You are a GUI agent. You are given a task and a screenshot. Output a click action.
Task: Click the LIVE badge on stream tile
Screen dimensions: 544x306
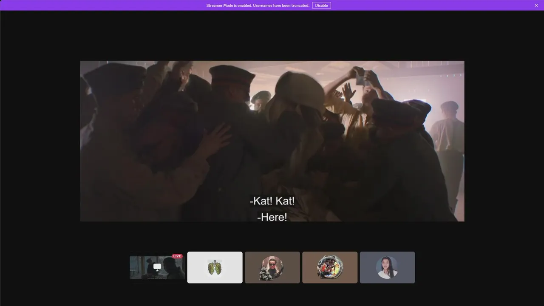177,256
